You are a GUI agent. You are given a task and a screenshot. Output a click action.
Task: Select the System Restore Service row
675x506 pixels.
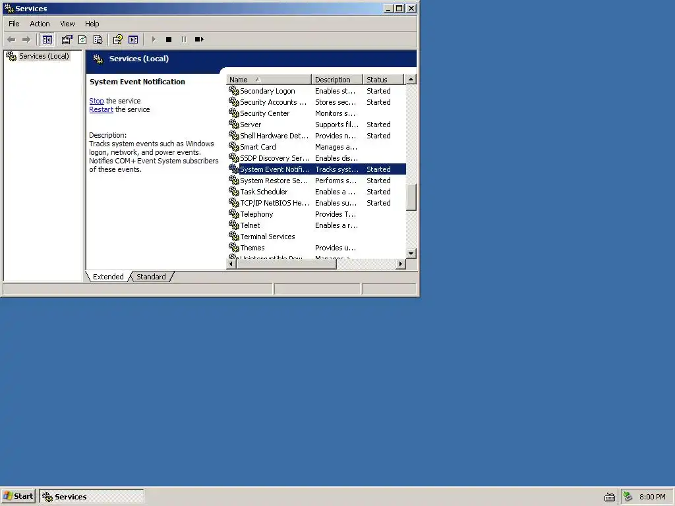[x=316, y=181]
